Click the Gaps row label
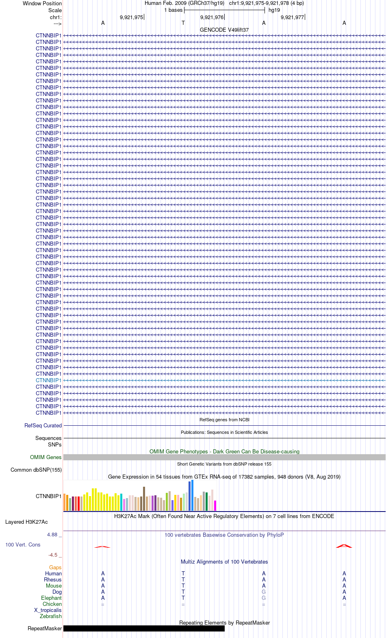Screen dimensions: 386x638 pyautogui.click(x=55, y=567)
